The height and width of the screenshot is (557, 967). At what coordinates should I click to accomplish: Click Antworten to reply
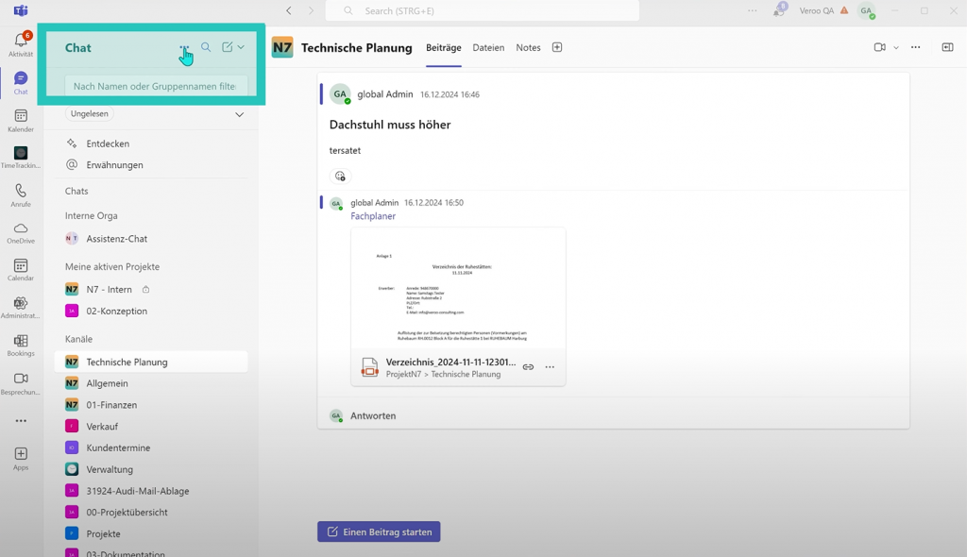click(x=373, y=415)
